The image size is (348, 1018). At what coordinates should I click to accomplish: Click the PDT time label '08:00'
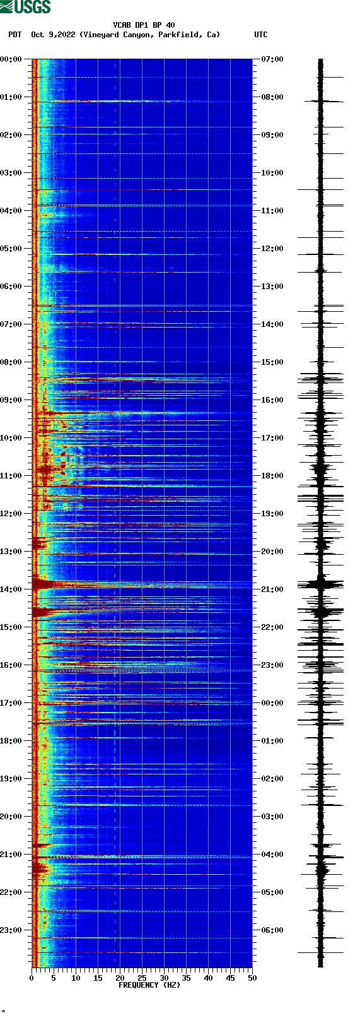click(11, 362)
